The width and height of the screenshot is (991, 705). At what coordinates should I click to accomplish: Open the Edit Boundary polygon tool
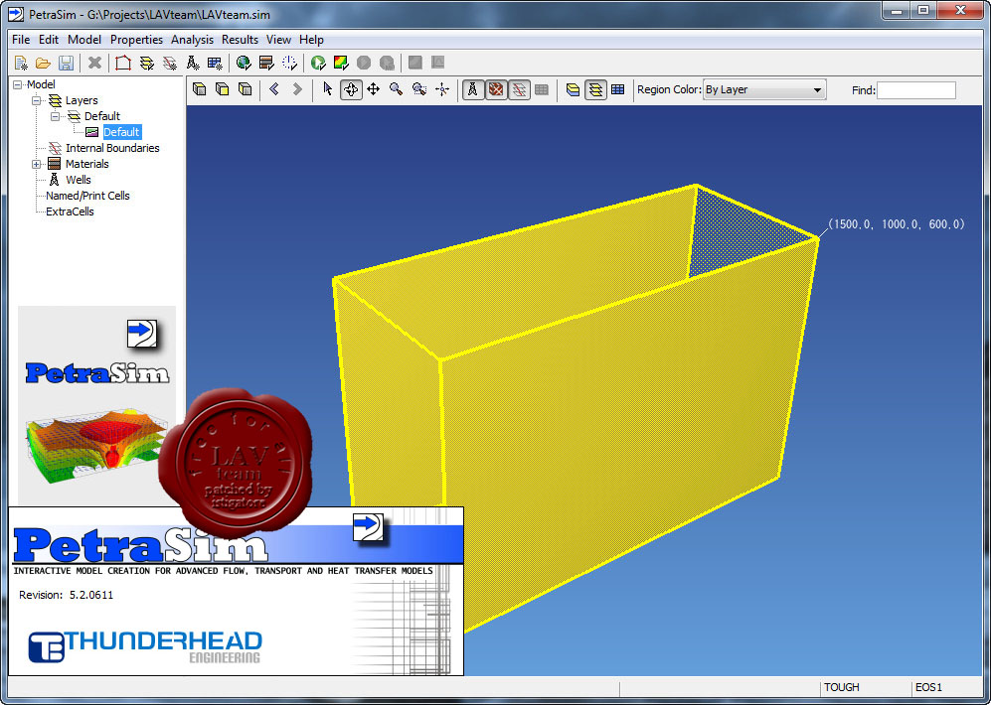(123, 63)
